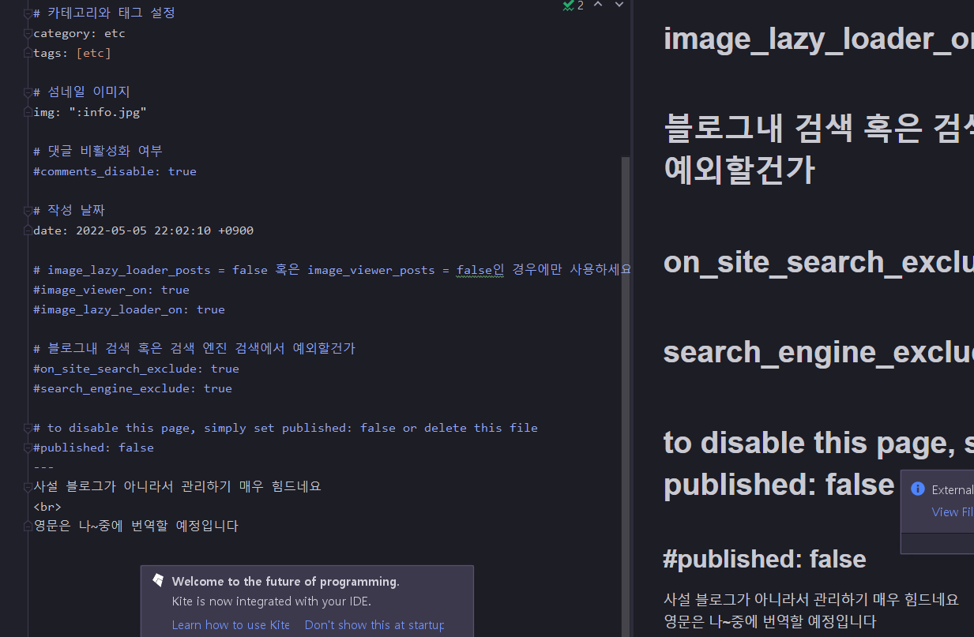This screenshot has width=974, height=637.
Task: Click the down arrow change navigation icon
Action: 619,6
